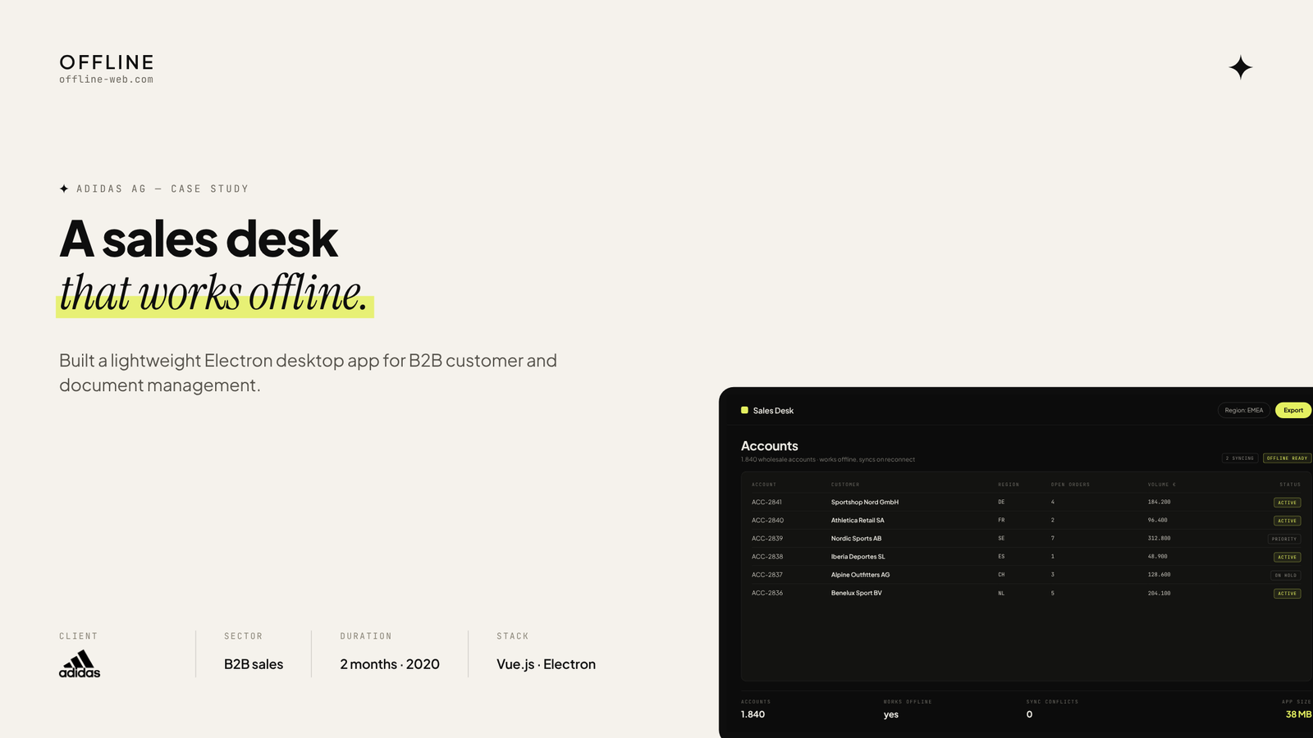1313x738 pixels.
Task: Click the volume value 48.900
Action: coord(1157,557)
